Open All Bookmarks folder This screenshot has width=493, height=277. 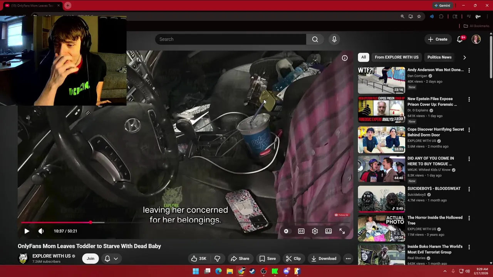point(476,26)
